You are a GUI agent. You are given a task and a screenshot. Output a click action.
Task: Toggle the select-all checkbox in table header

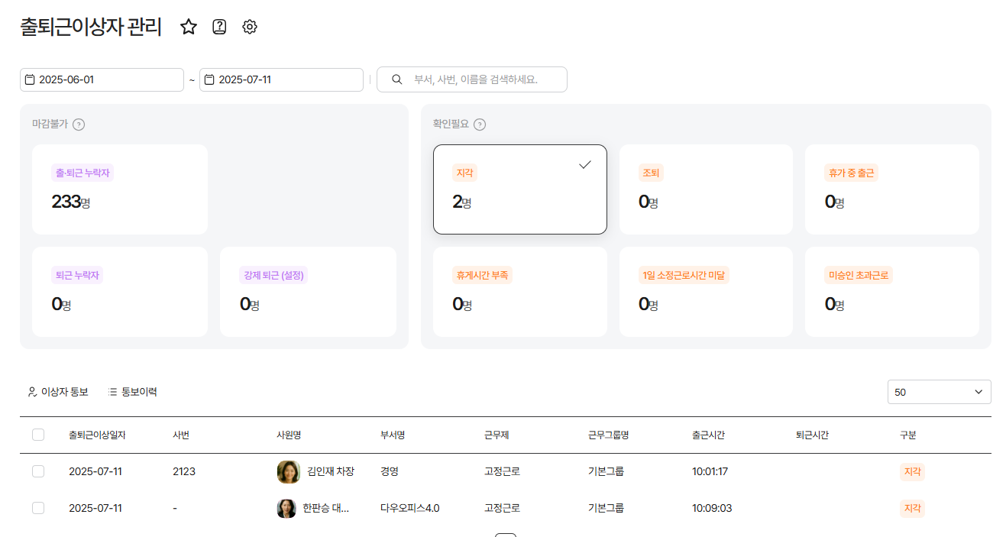pos(38,435)
